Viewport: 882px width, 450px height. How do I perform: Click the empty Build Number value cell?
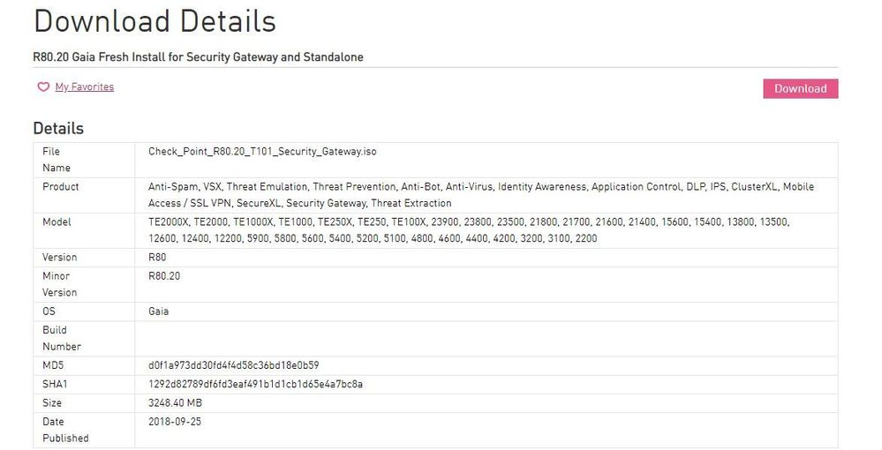[486, 338]
